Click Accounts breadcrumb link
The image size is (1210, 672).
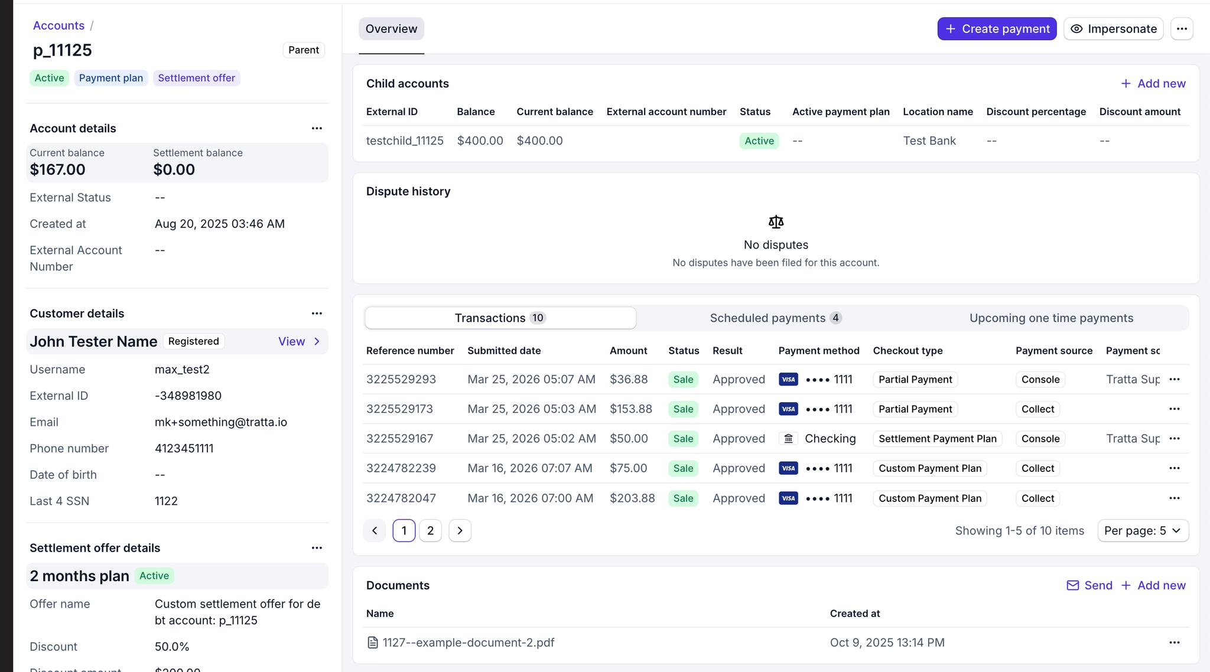pyautogui.click(x=58, y=25)
